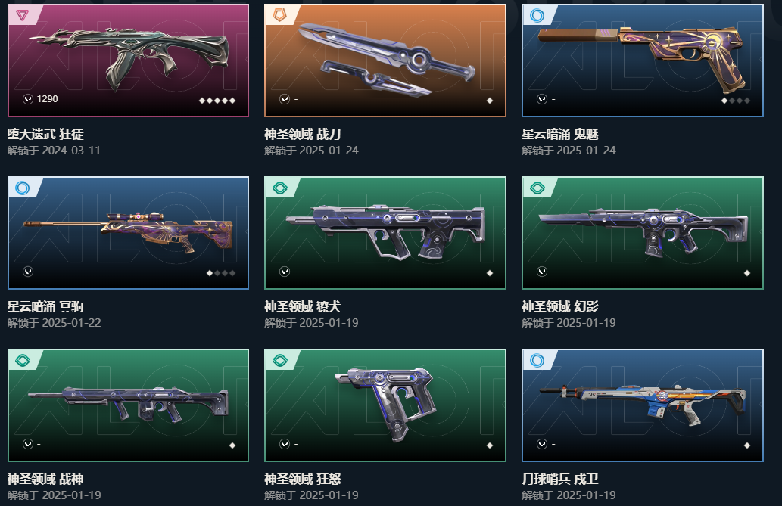Click the green tier icon on 神圣领域 獠犬 card
Screen dimensions: 782x506
(280, 188)
